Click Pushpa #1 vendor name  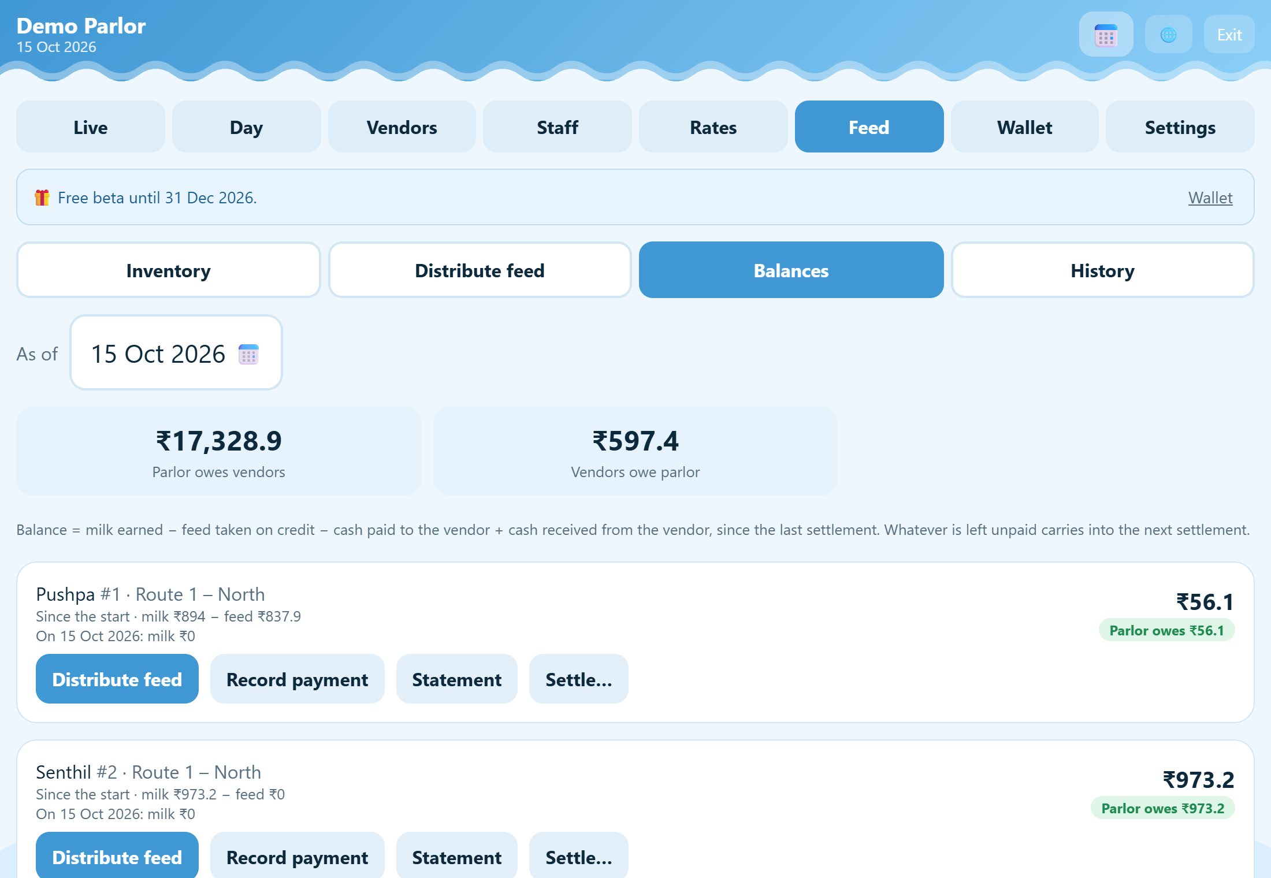pos(79,594)
